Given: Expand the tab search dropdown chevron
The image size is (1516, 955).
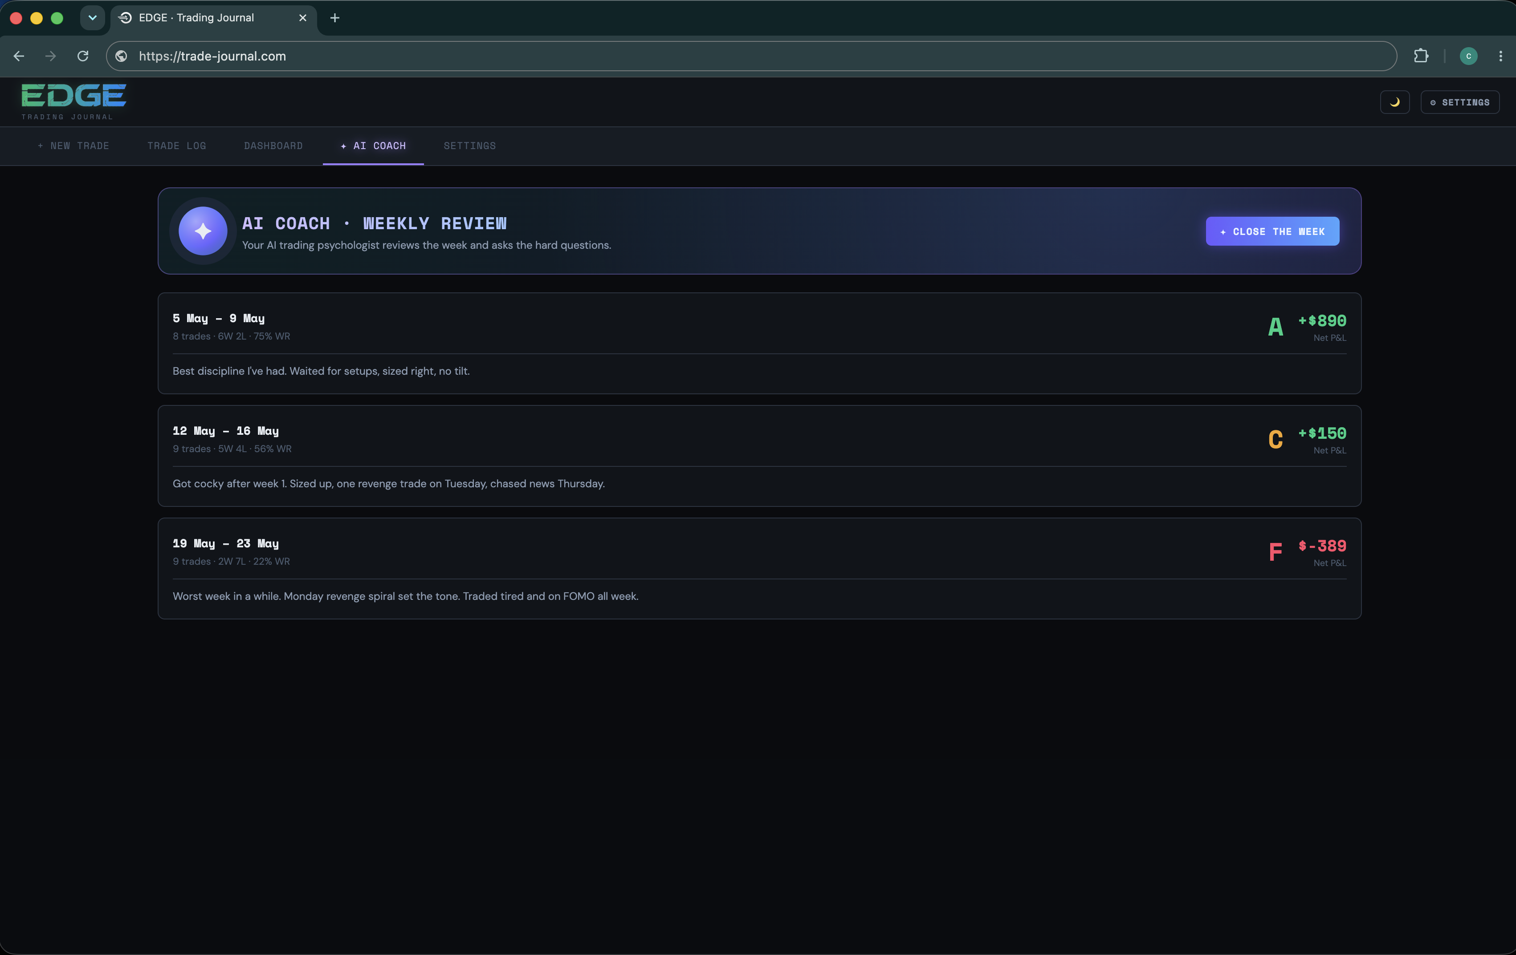Looking at the screenshot, I should [93, 18].
